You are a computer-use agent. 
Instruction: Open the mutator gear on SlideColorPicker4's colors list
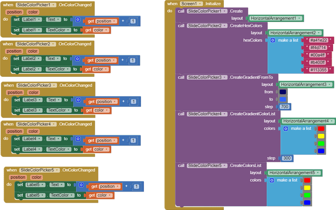point(286,128)
